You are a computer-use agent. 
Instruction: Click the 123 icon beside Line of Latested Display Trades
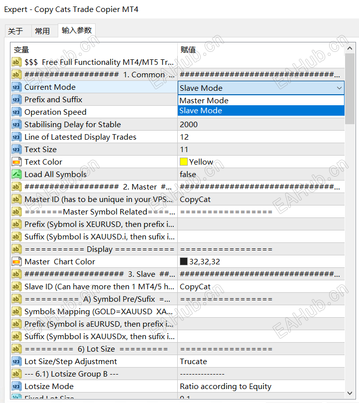click(x=16, y=137)
